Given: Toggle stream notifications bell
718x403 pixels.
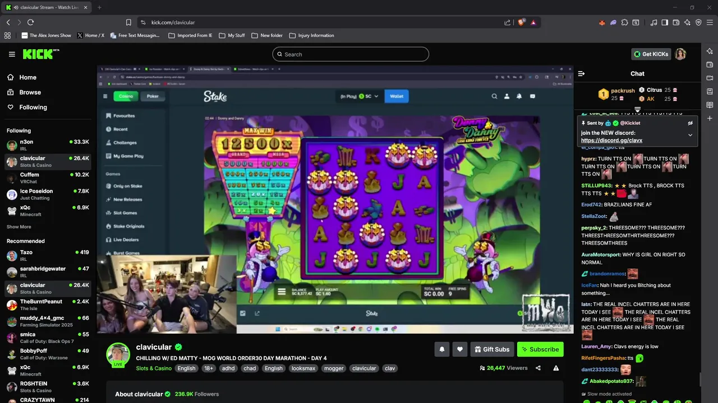Looking at the screenshot, I should 442,349.
